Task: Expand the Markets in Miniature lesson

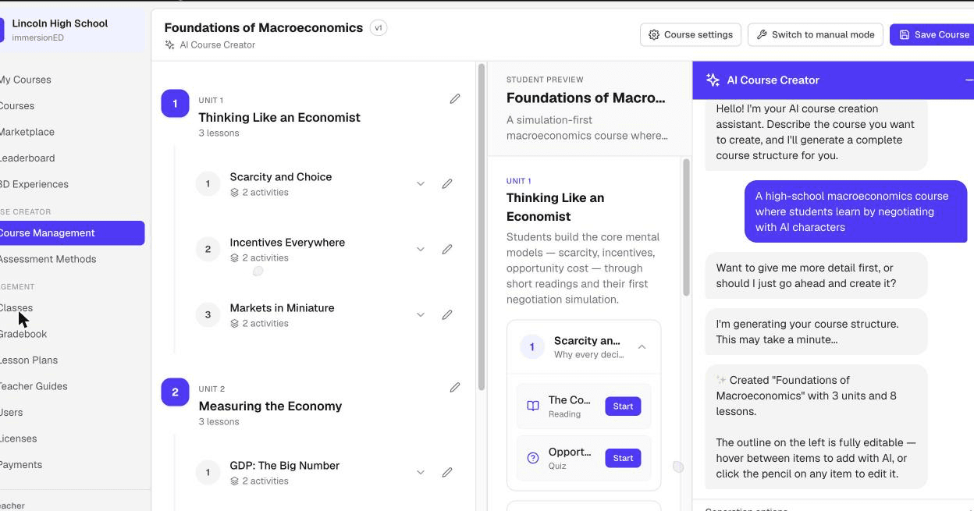Action: point(421,315)
